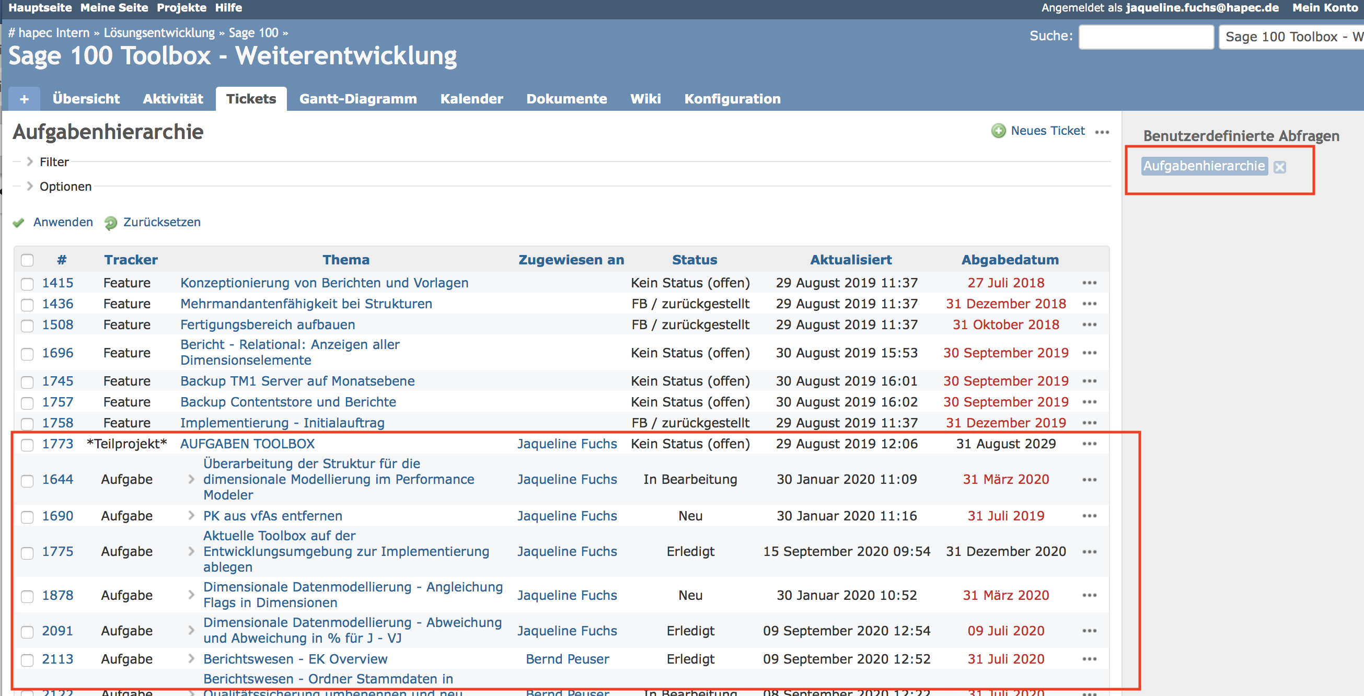The height and width of the screenshot is (696, 1364).
Task: Open the row actions menu for ticket 1773
Action: [x=1089, y=444]
